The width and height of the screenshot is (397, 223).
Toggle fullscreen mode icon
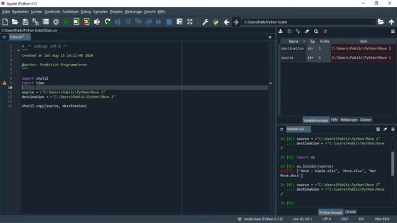click(190, 22)
